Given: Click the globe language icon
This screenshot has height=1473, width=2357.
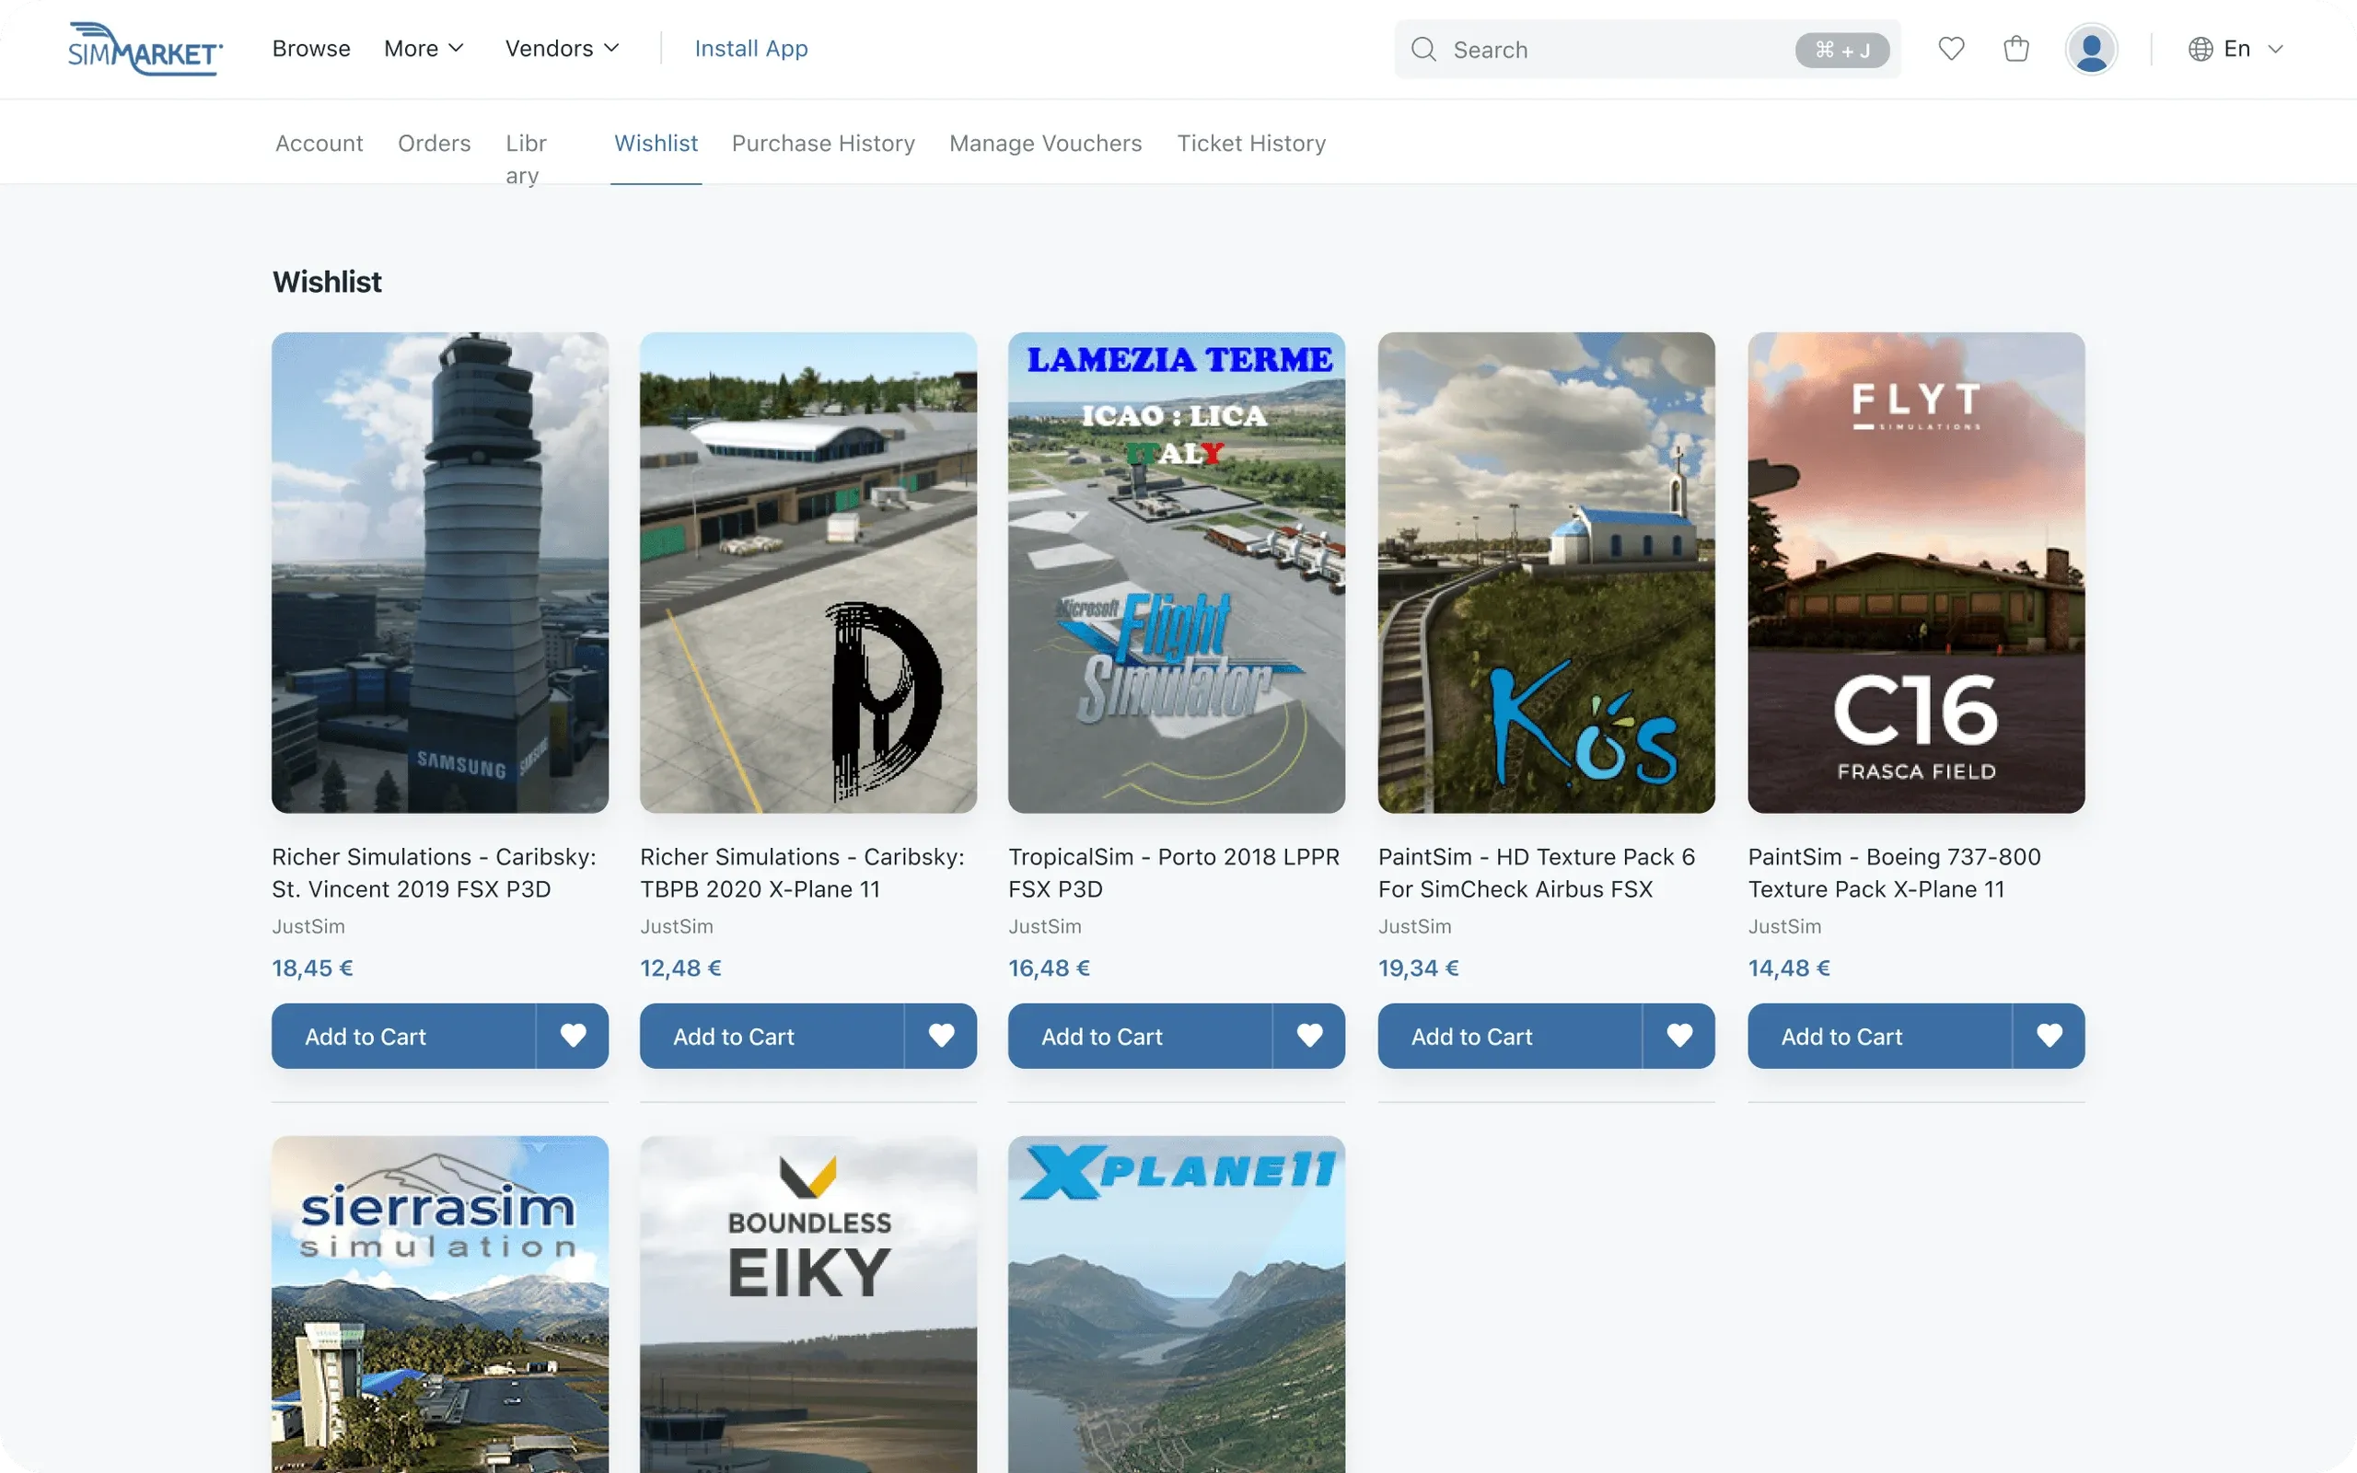Looking at the screenshot, I should pos(2200,49).
